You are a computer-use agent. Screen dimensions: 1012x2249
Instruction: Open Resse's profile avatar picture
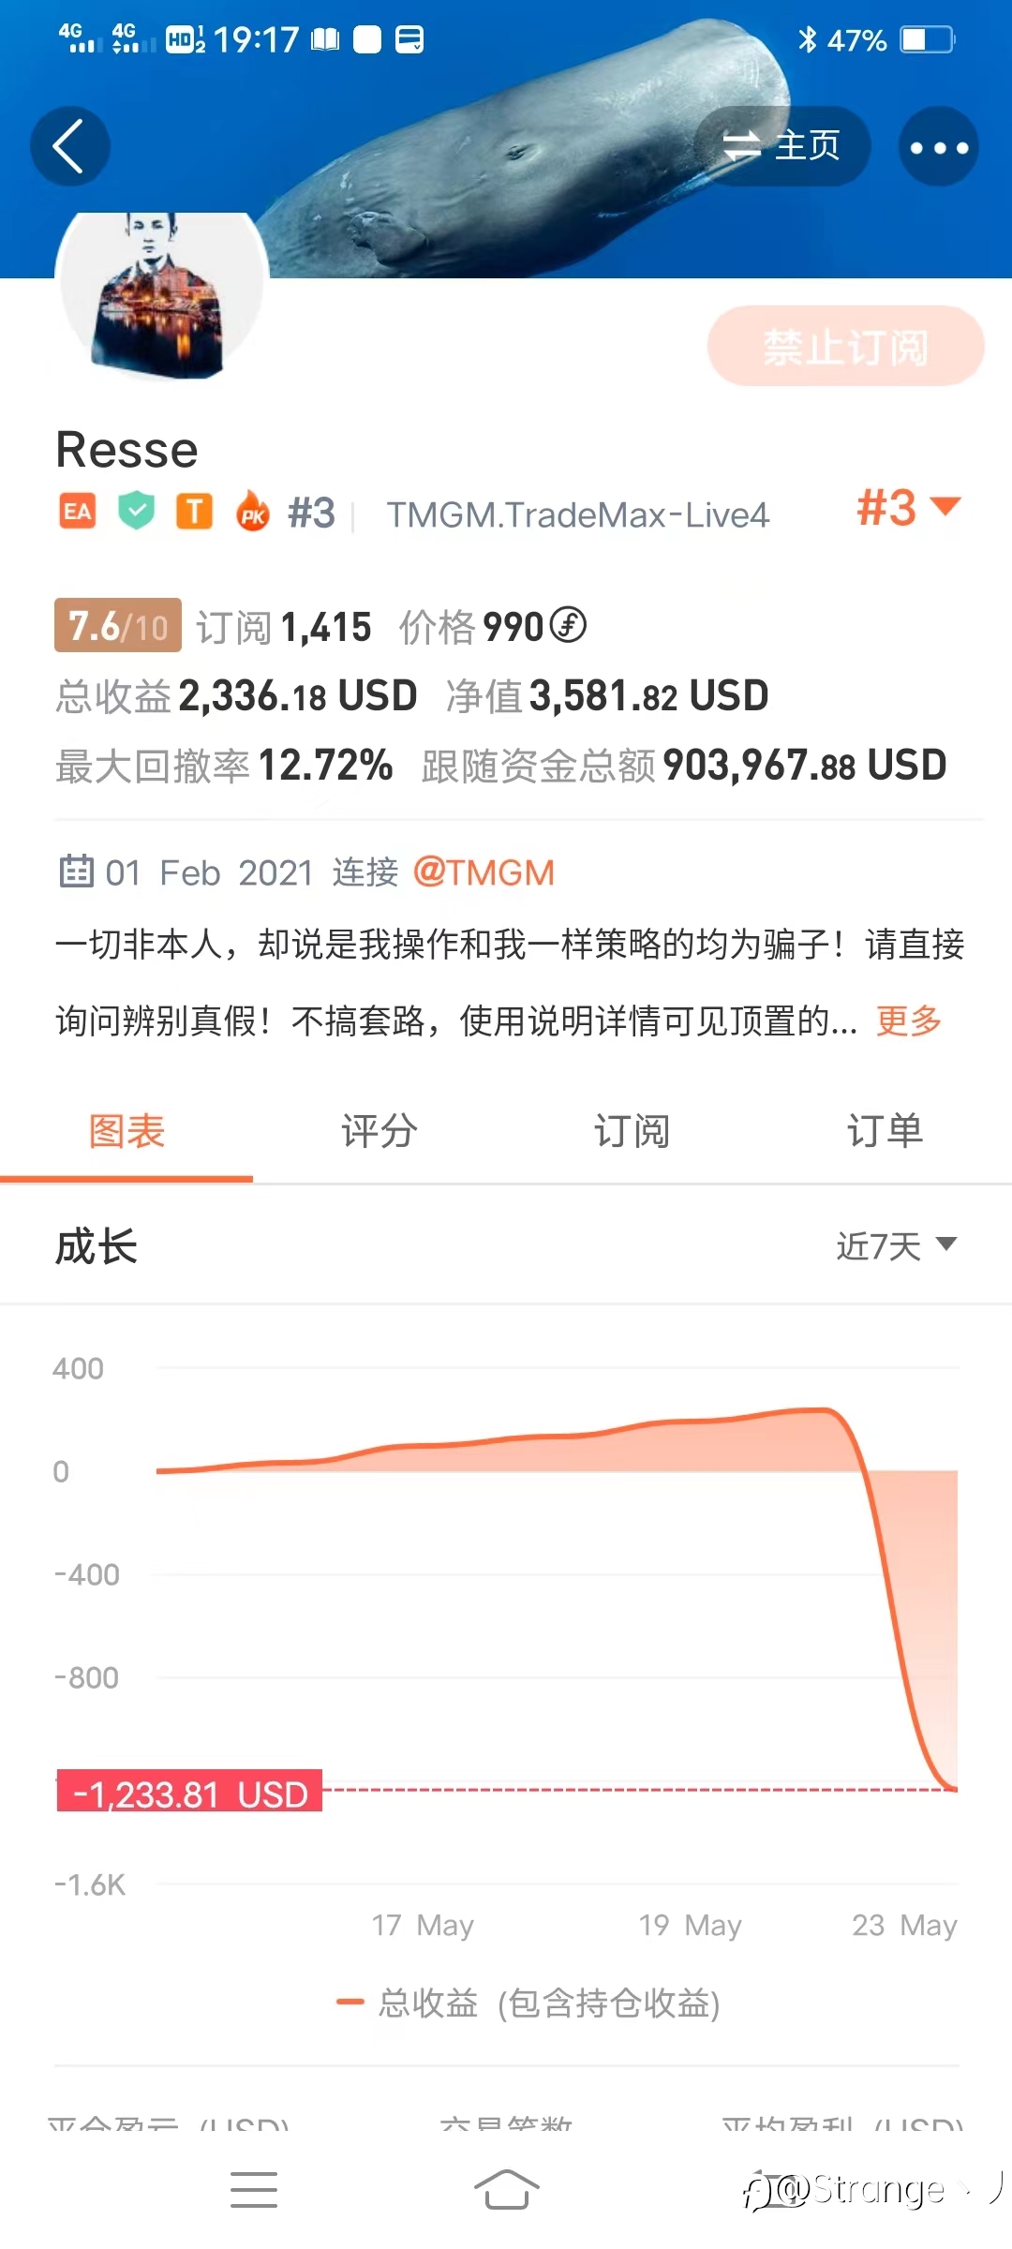tap(161, 295)
